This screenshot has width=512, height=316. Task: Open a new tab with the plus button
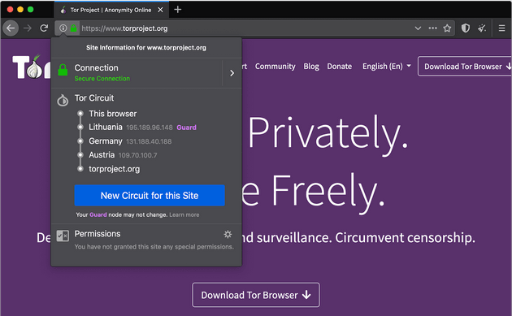pyautogui.click(x=178, y=10)
